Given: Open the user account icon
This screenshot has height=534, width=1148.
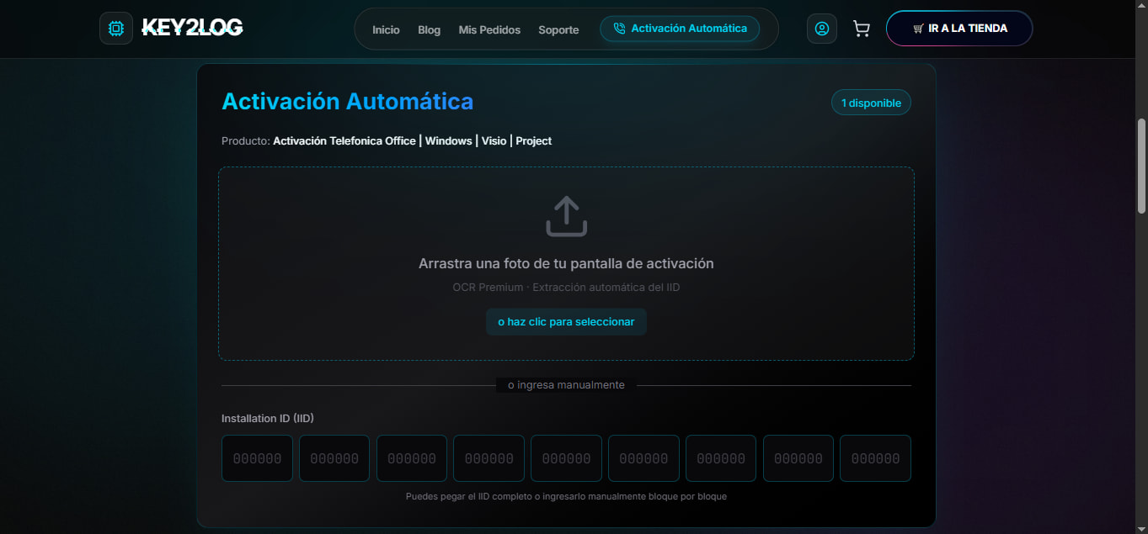Looking at the screenshot, I should coord(822,29).
